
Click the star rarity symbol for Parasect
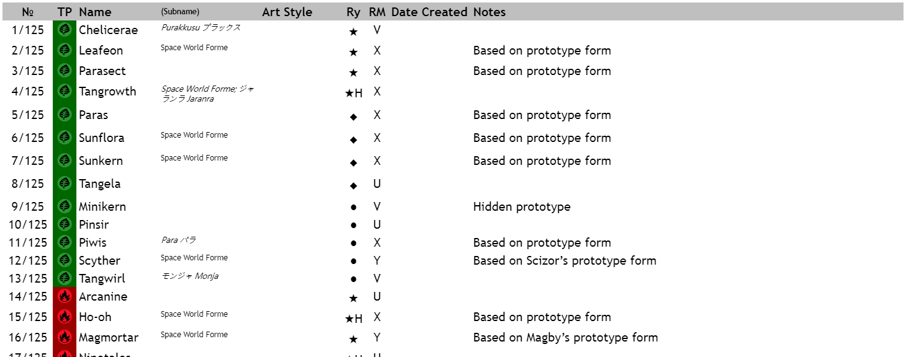click(x=353, y=73)
